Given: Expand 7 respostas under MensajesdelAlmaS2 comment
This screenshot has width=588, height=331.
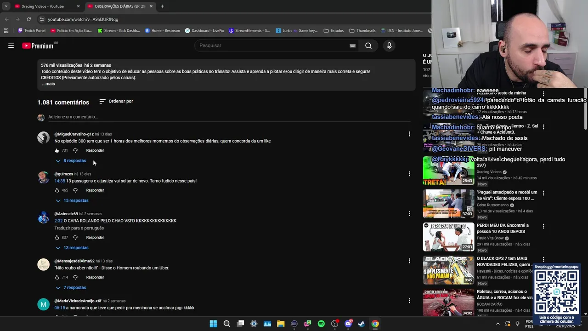Looking at the screenshot, I should [71, 288].
